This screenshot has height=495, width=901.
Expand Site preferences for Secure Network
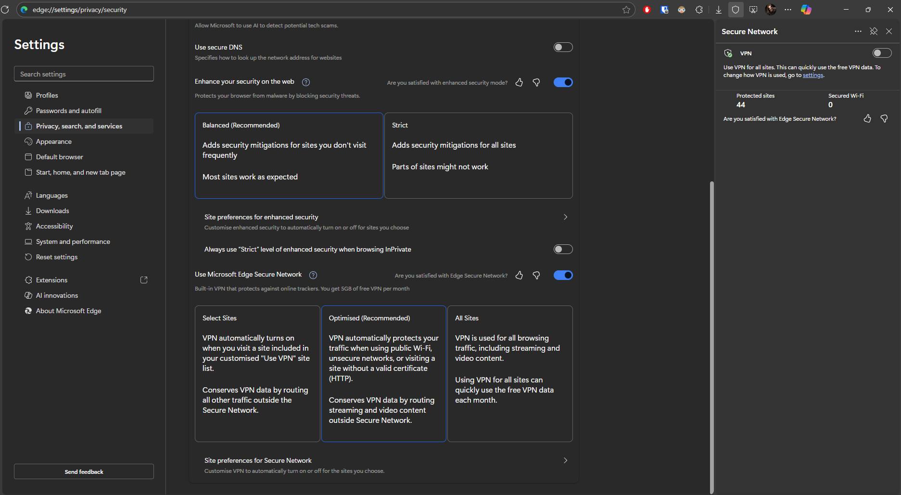pos(565,460)
